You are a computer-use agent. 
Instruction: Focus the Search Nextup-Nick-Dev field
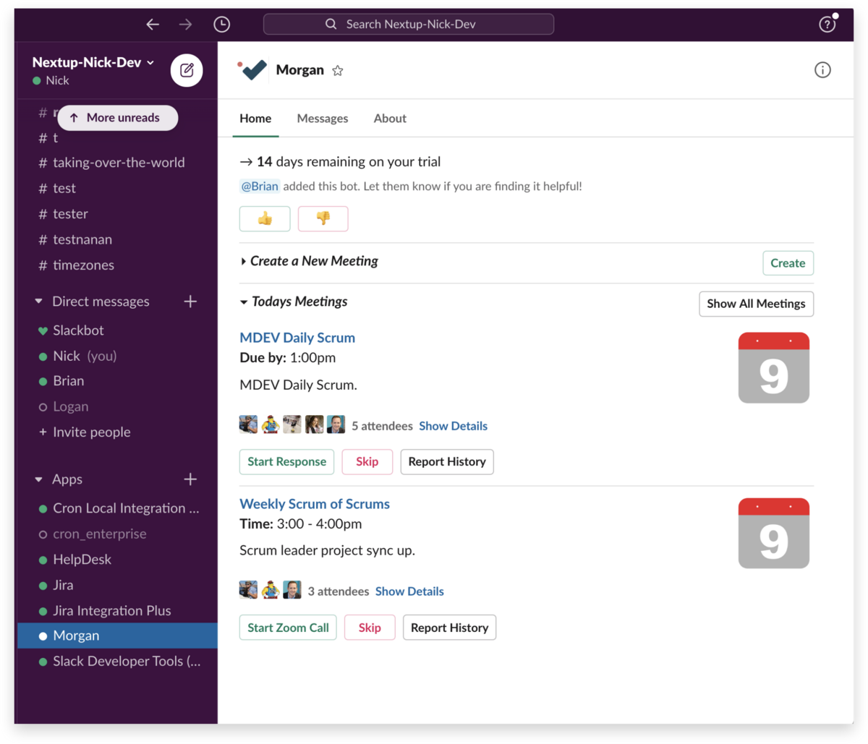[x=409, y=25]
